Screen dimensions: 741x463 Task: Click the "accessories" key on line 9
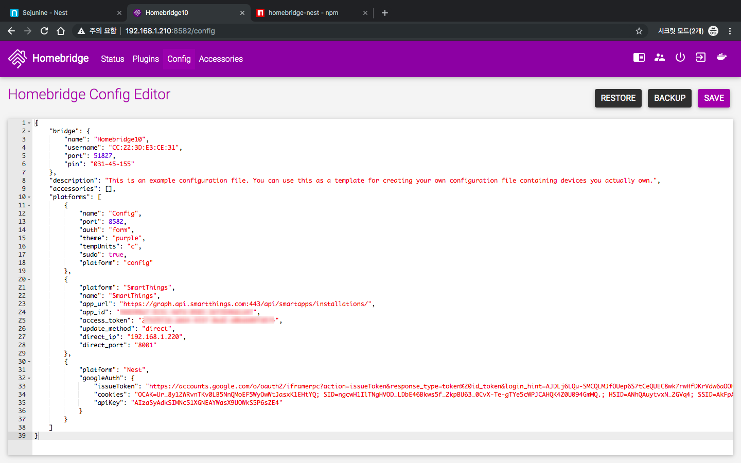click(x=73, y=189)
